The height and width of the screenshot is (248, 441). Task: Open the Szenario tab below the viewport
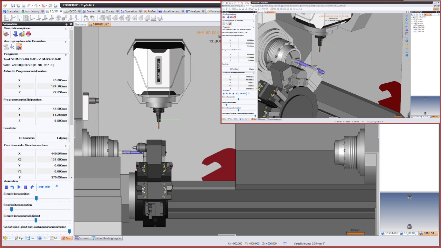tap(82, 238)
